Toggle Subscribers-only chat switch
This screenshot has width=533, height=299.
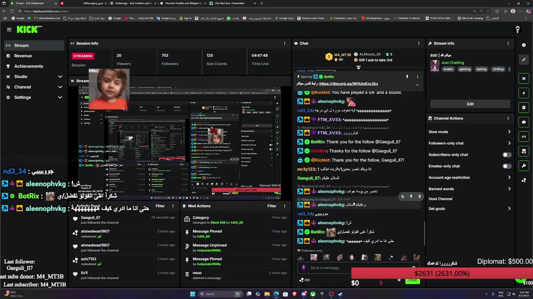point(507,155)
